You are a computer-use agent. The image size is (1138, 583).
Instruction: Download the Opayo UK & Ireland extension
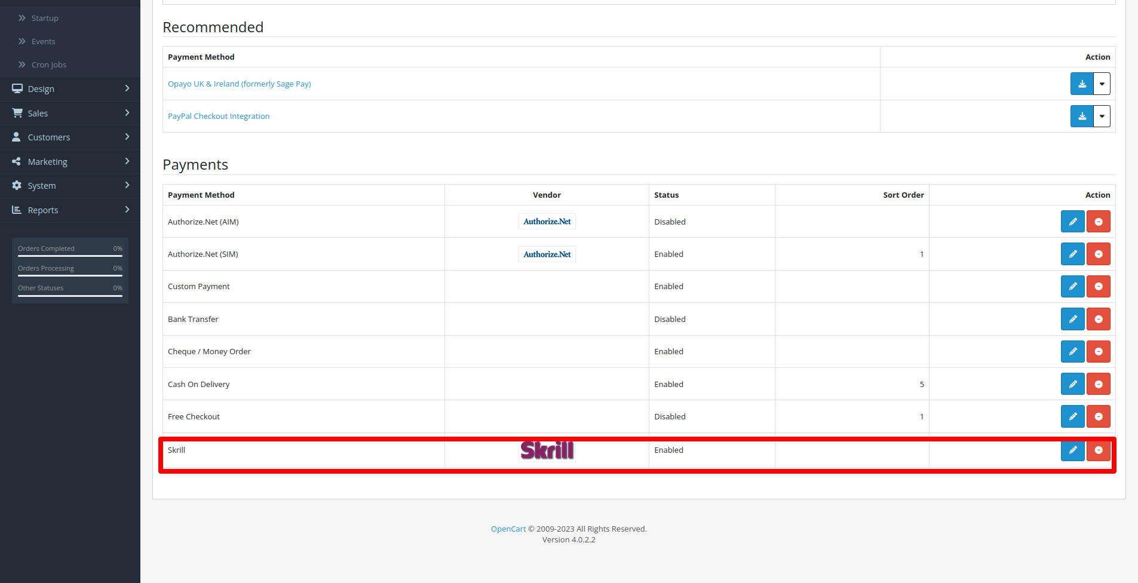coord(1082,84)
